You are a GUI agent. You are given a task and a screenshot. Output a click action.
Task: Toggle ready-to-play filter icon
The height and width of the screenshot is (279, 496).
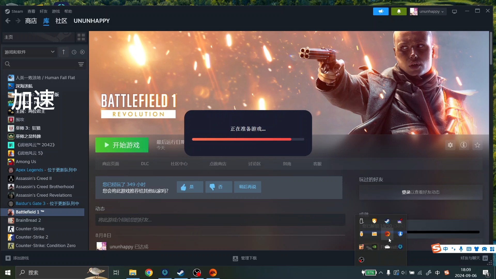coord(82,52)
